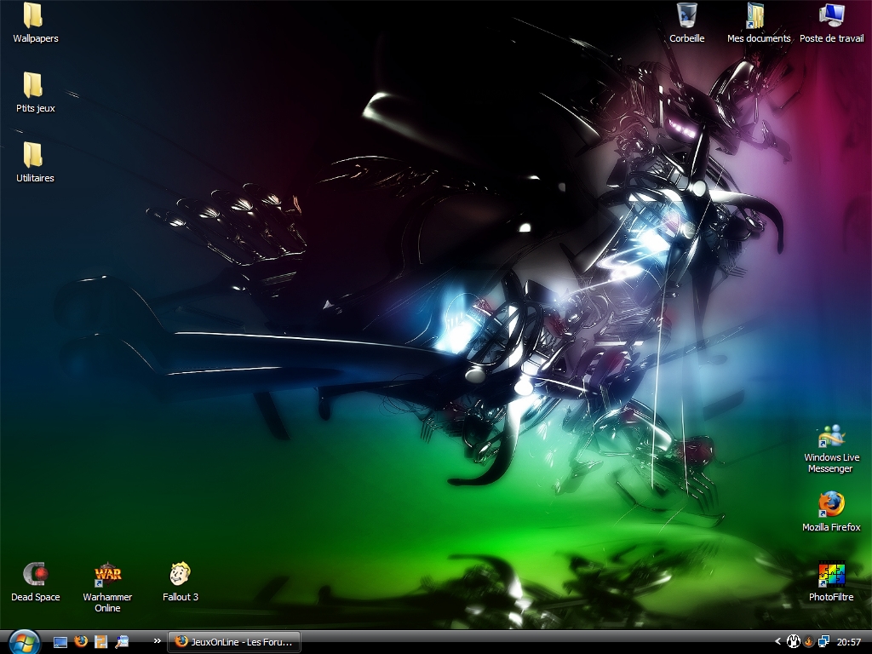Launch Firefox from the quick launch bar
The height and width of the screenshot is (654, 872).
pos(81,642)
